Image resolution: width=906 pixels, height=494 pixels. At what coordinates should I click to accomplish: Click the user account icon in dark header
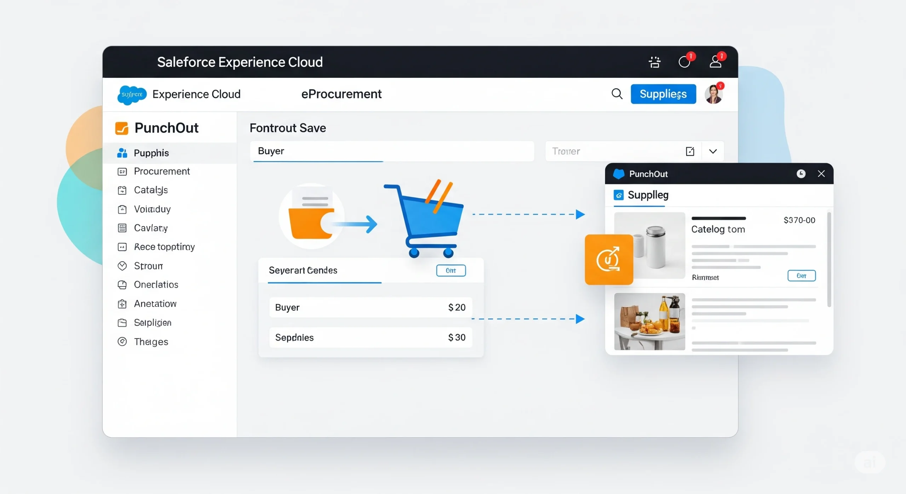716,62
